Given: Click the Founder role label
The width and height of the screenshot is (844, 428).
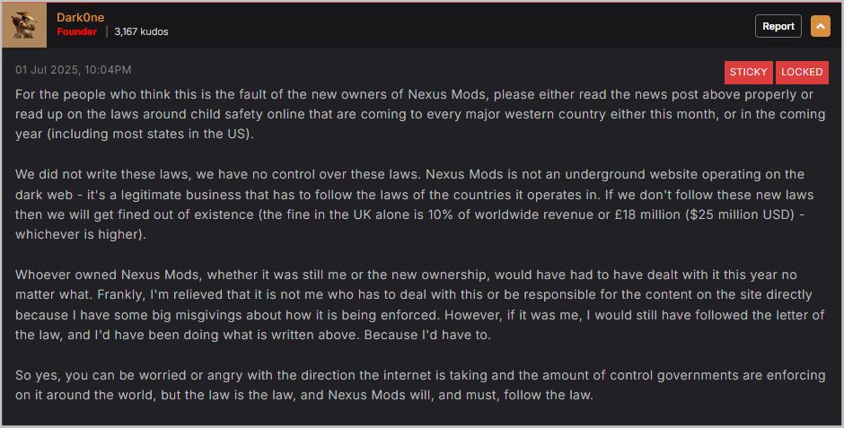Looking at the screenshot, I should coord(77,31).
